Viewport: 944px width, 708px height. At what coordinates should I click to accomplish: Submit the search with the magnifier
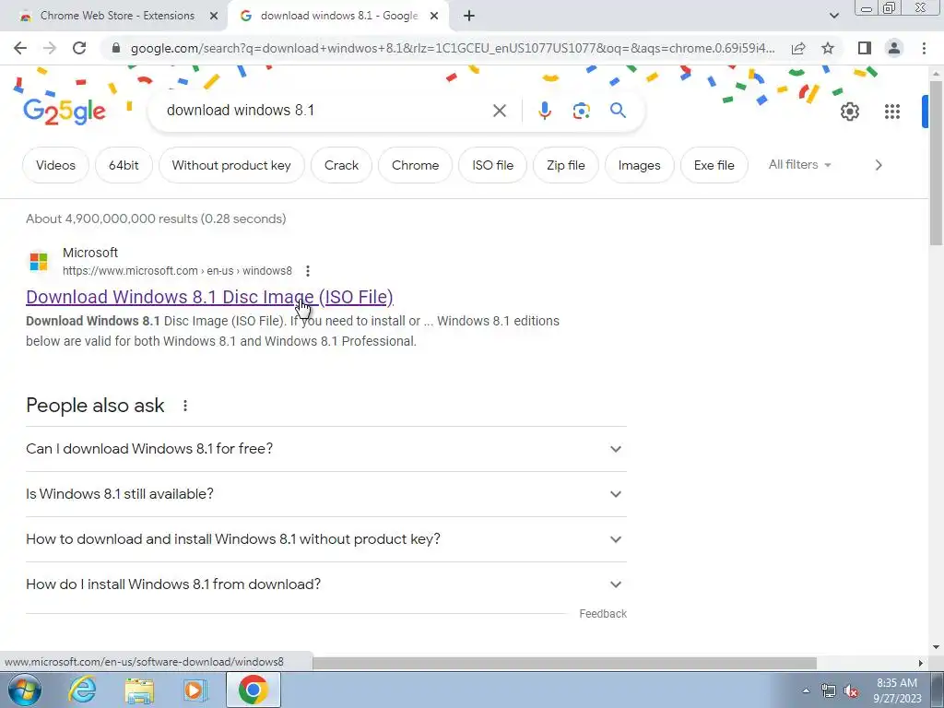[618, 111]
